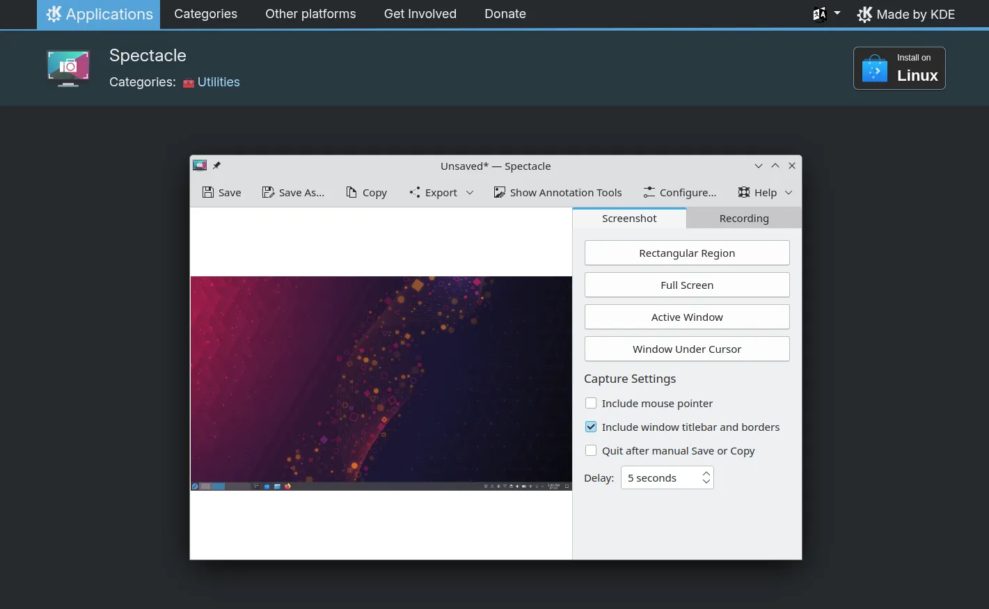Expand the Export dropdown arrow
This screenshot has height=609, width=989.
[x=470, y=193]
